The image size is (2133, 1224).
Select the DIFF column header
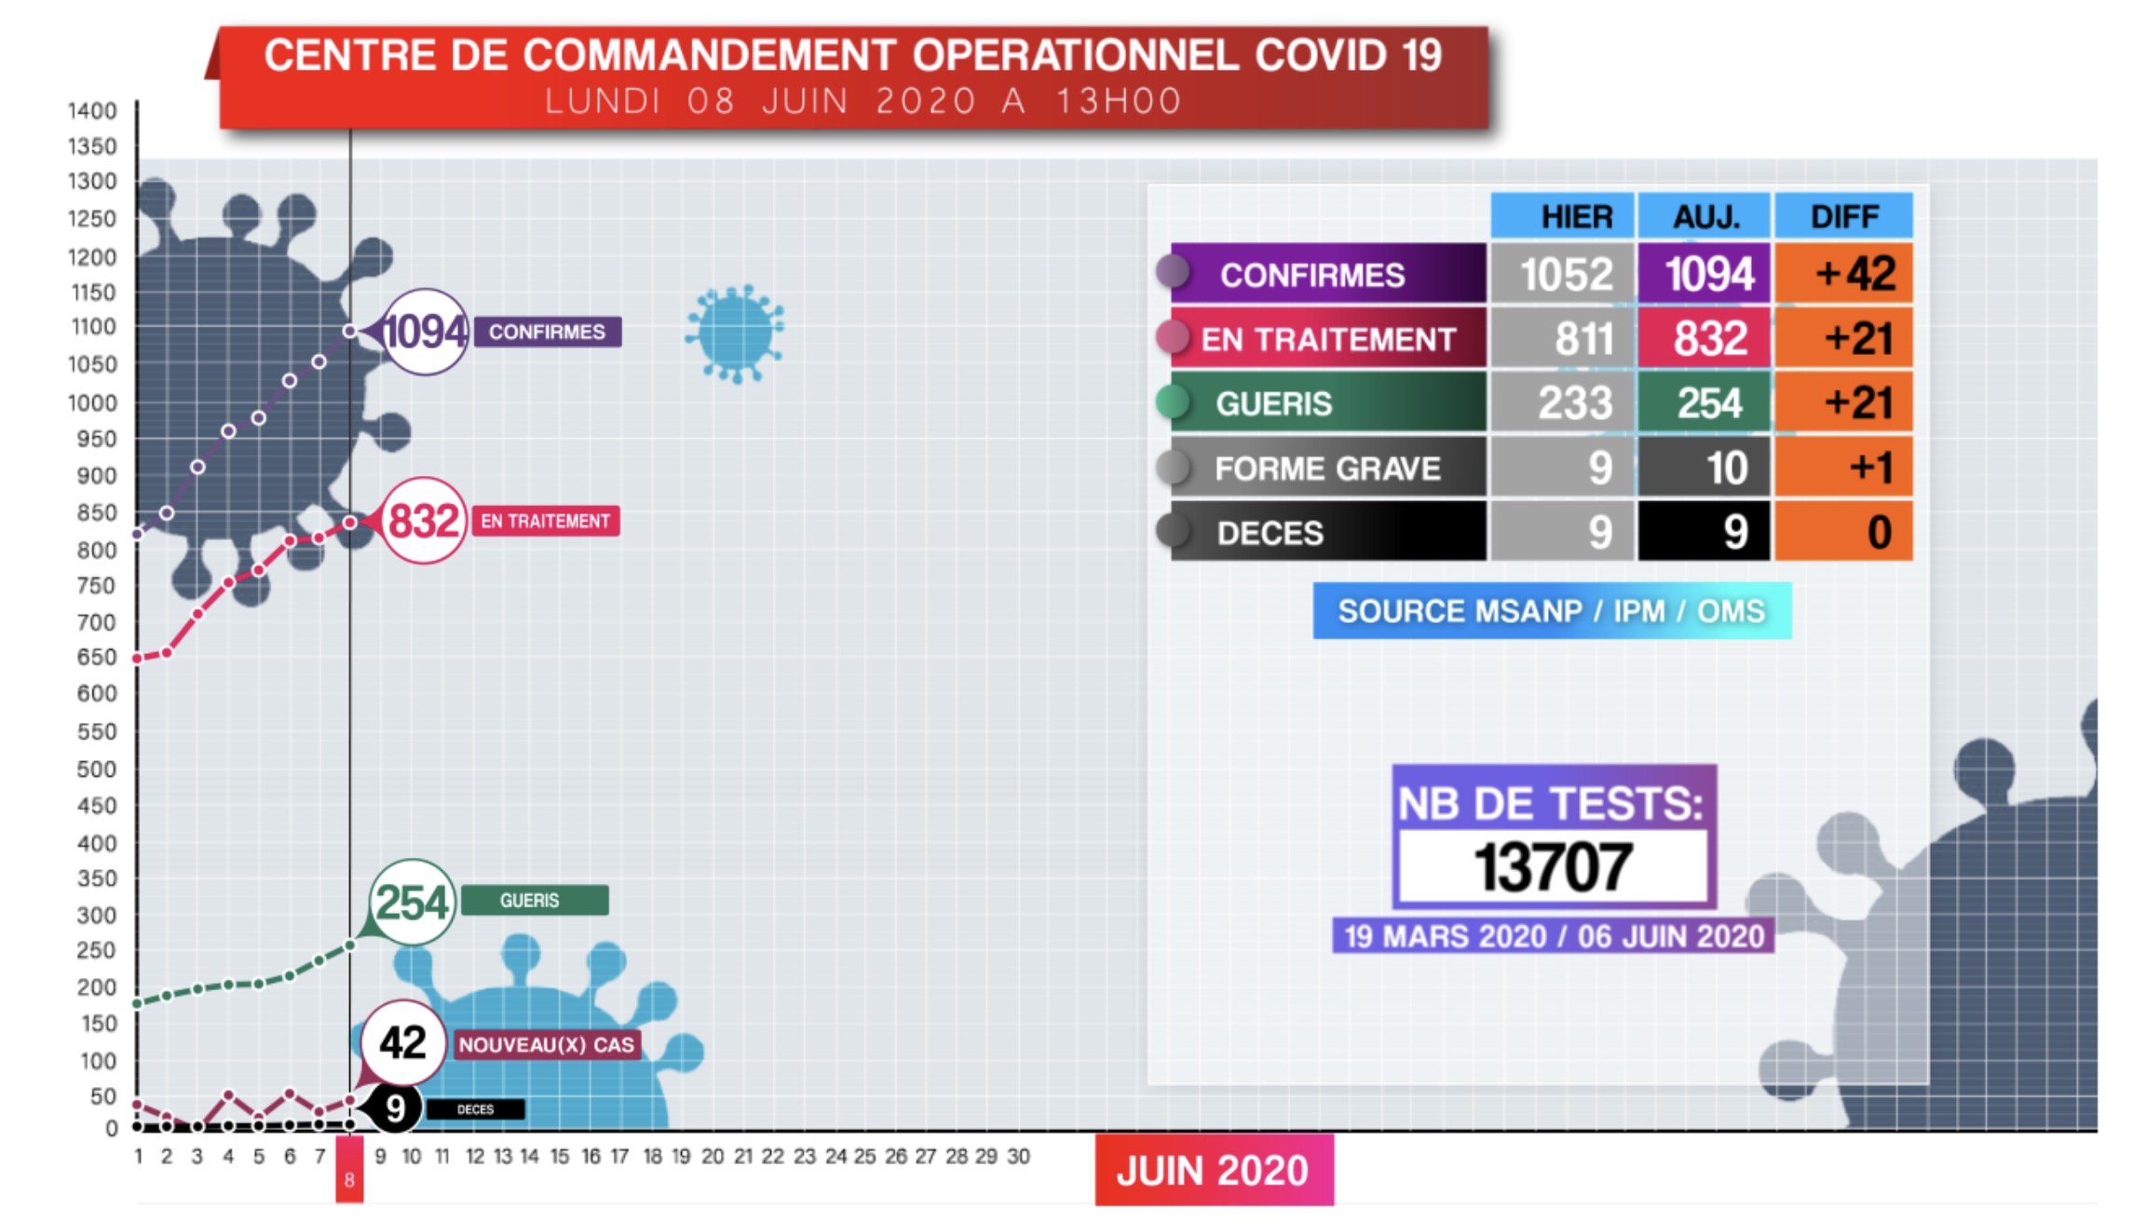pyautogui.click(x=1843, y=216)
